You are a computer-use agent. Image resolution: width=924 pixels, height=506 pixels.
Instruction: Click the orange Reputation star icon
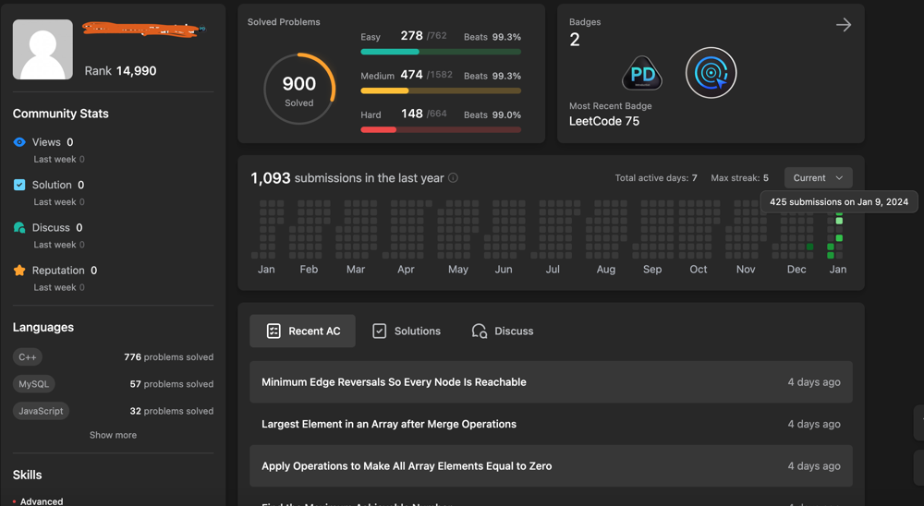point(19,271)
